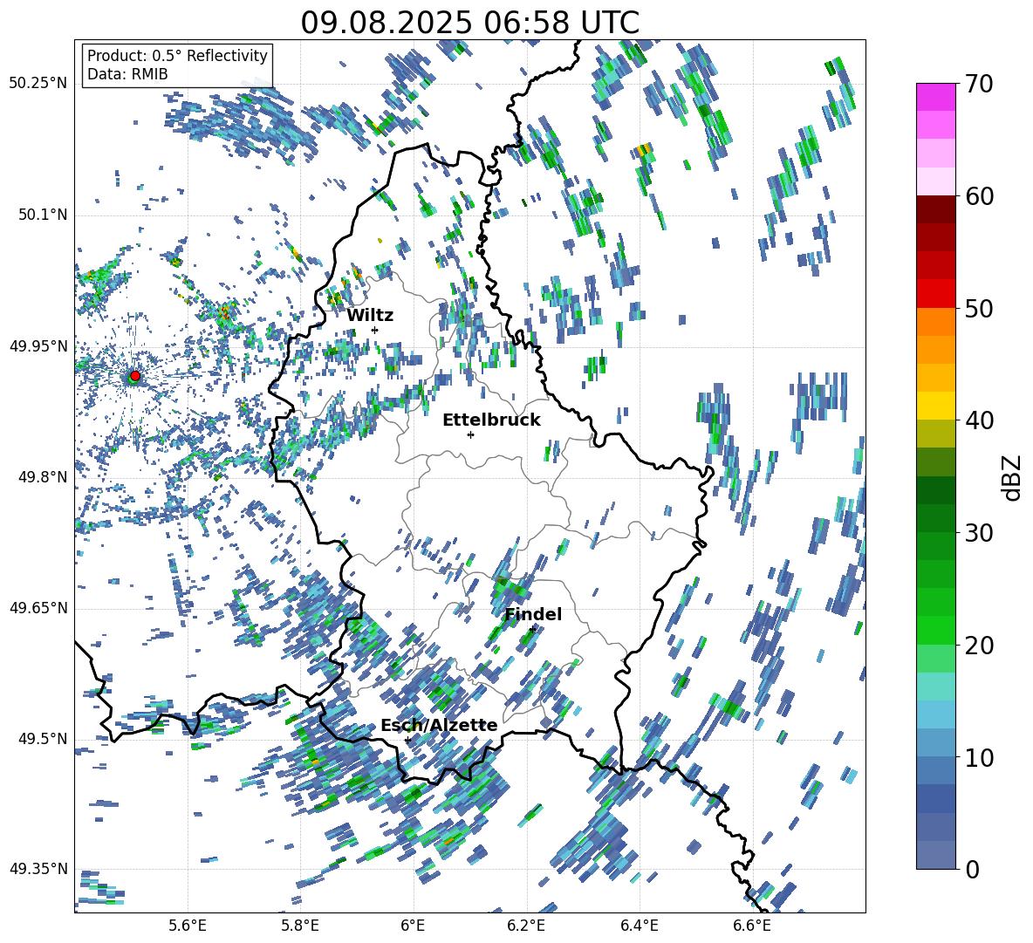
Task: Click the Ettelbruck cross marker
Action: tap(470, 434)
